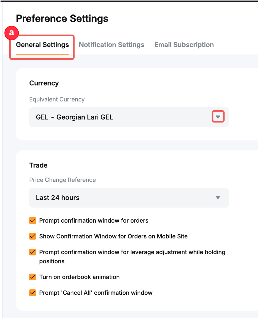Uncheck Show Confirmation Window for Orders on Mobile Site

pos(33,236)
